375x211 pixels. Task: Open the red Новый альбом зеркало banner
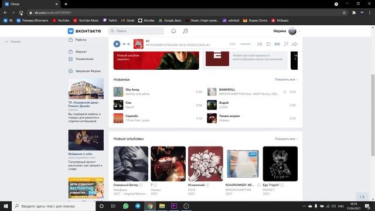point(156,60)
